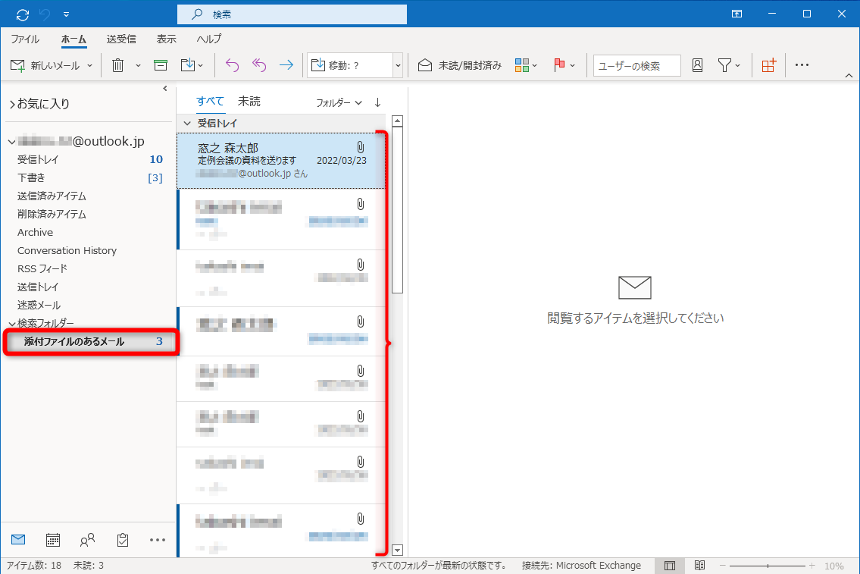Expand the quick steps gallery dropdown

click(x=399, y=65)
